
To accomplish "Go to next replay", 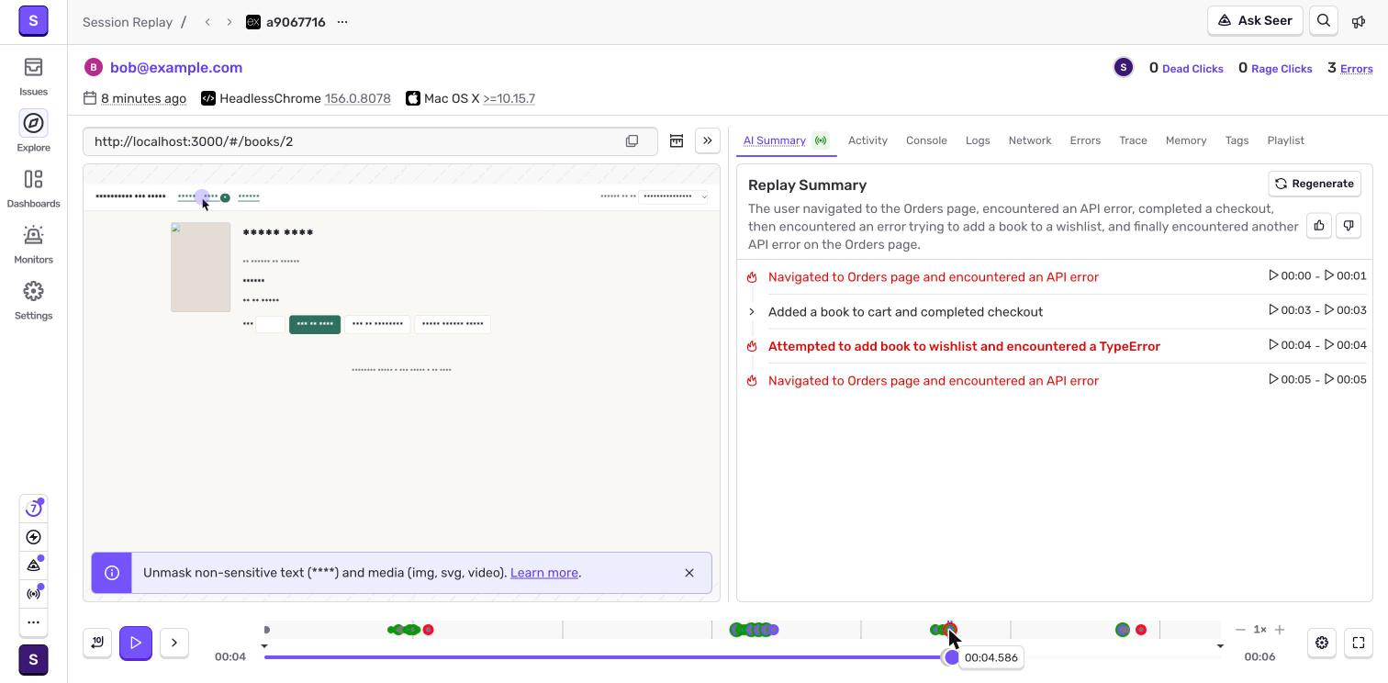I will [x=229, y=22].
